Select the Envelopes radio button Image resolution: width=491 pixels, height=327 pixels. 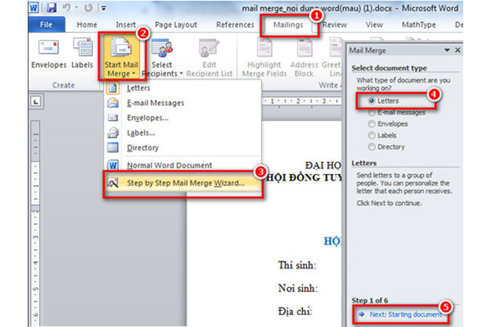(x=371, y=124)
